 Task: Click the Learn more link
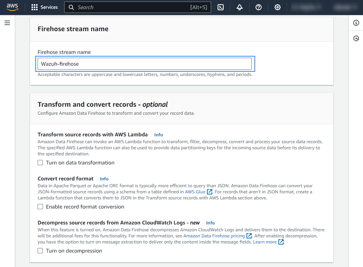tap(265, 242)
